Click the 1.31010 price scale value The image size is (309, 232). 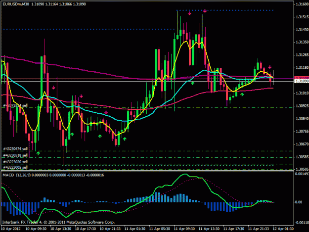pos(302,93)
